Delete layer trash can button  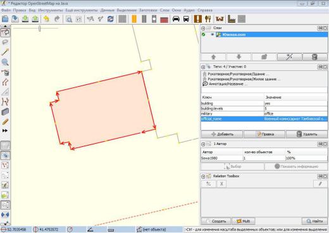315,57
